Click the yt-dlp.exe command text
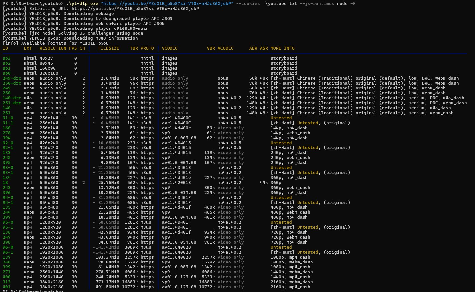Viewport: 475px width, 292px height. 82,3
